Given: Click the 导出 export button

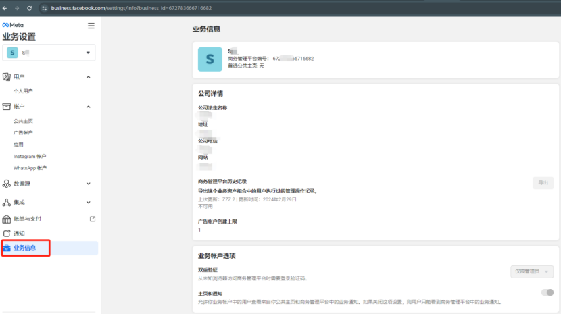Looking at the screenshot, I should [543, 183].
